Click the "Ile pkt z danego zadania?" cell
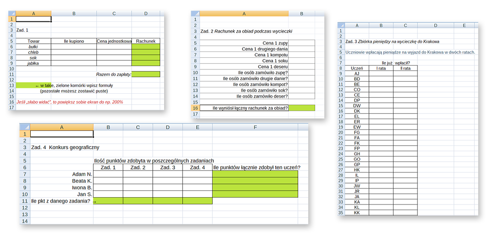This screenshot has height=236, width=487. click(62, 201)
